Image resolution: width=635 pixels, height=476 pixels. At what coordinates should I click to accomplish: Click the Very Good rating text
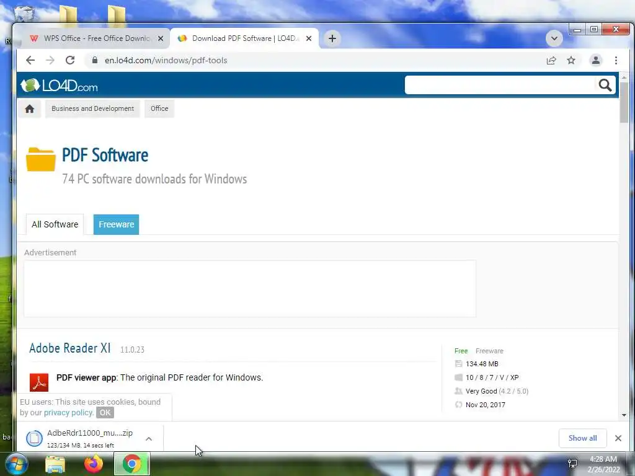tap(481, 391)
